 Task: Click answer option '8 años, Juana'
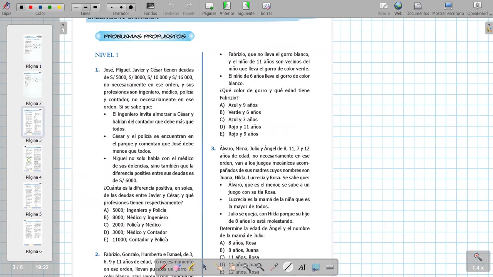[x=243, y=250]
